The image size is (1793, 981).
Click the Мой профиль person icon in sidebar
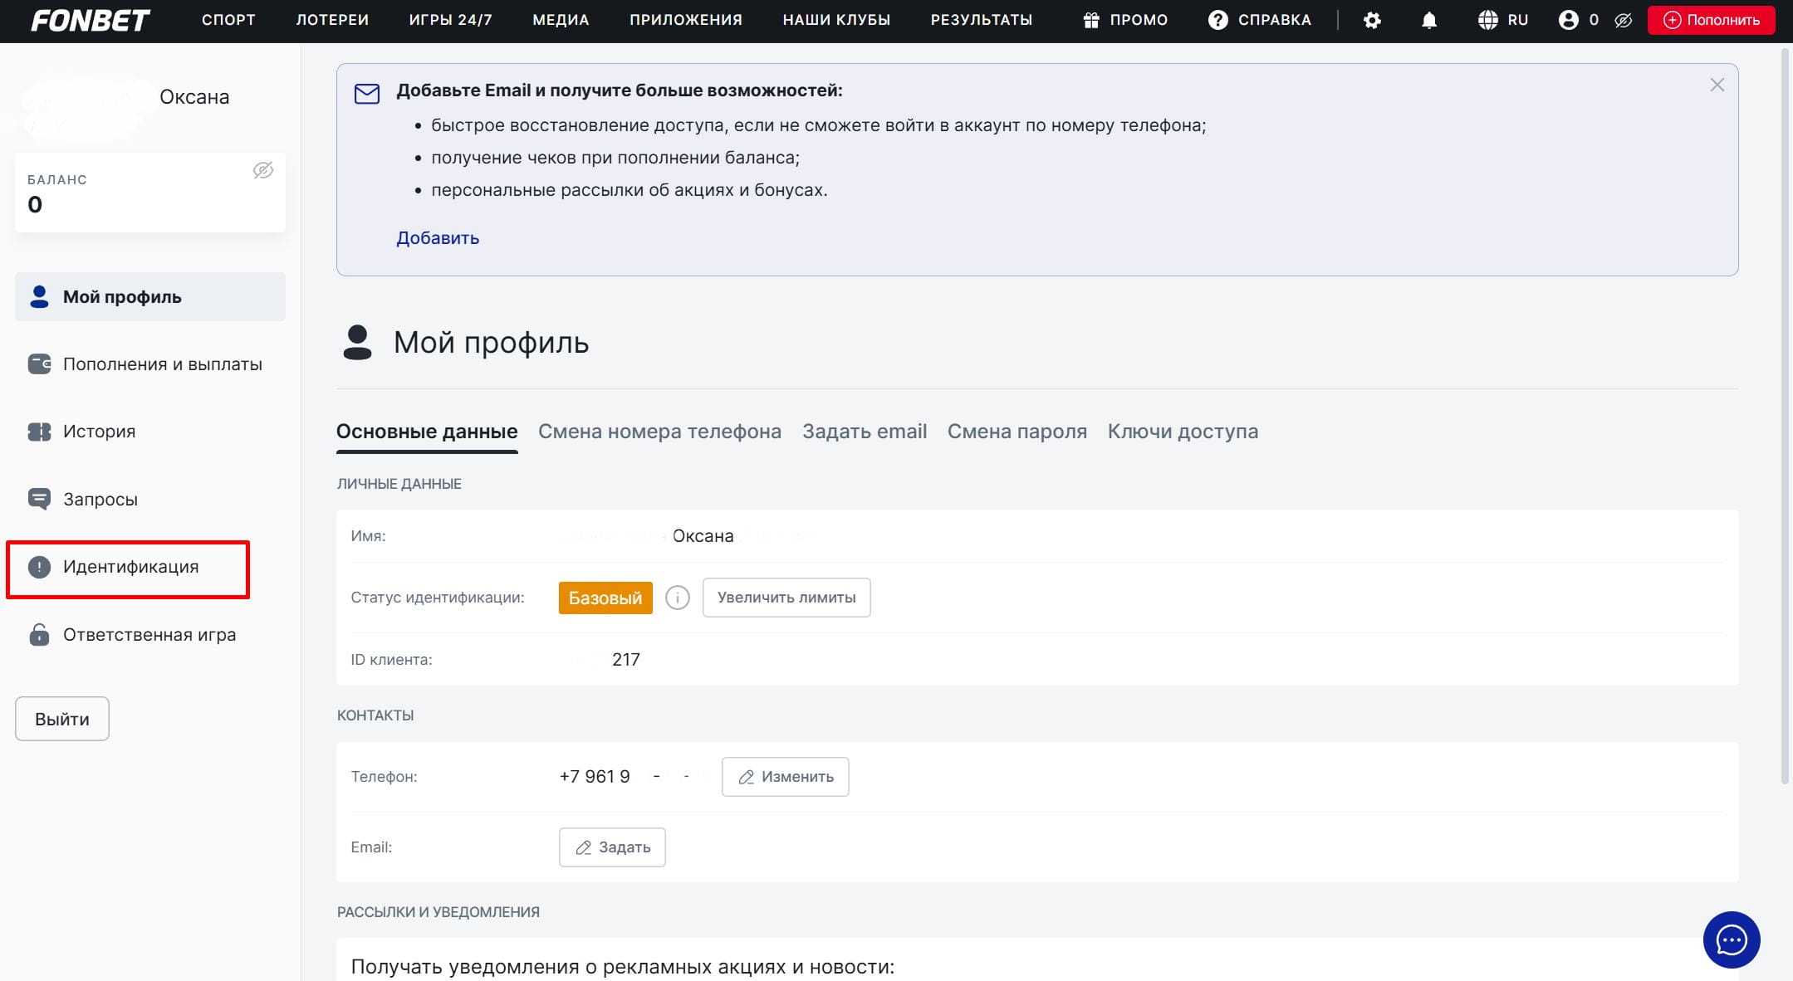point(39,296)
